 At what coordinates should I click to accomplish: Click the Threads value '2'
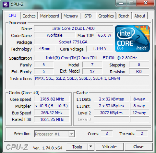point(142,133)
